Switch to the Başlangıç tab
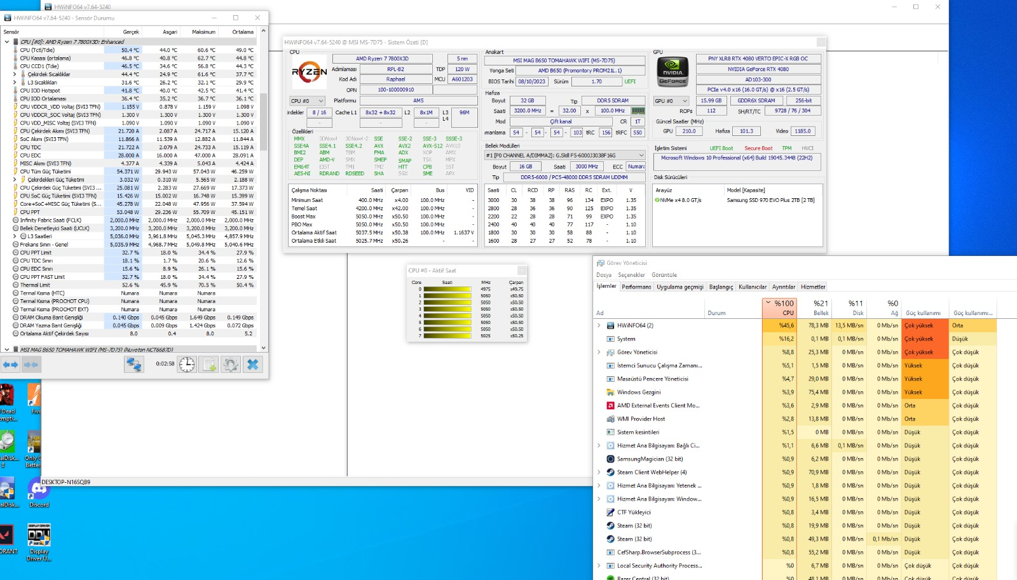Viewport: 1017px width, 580px height. [721, 287]
